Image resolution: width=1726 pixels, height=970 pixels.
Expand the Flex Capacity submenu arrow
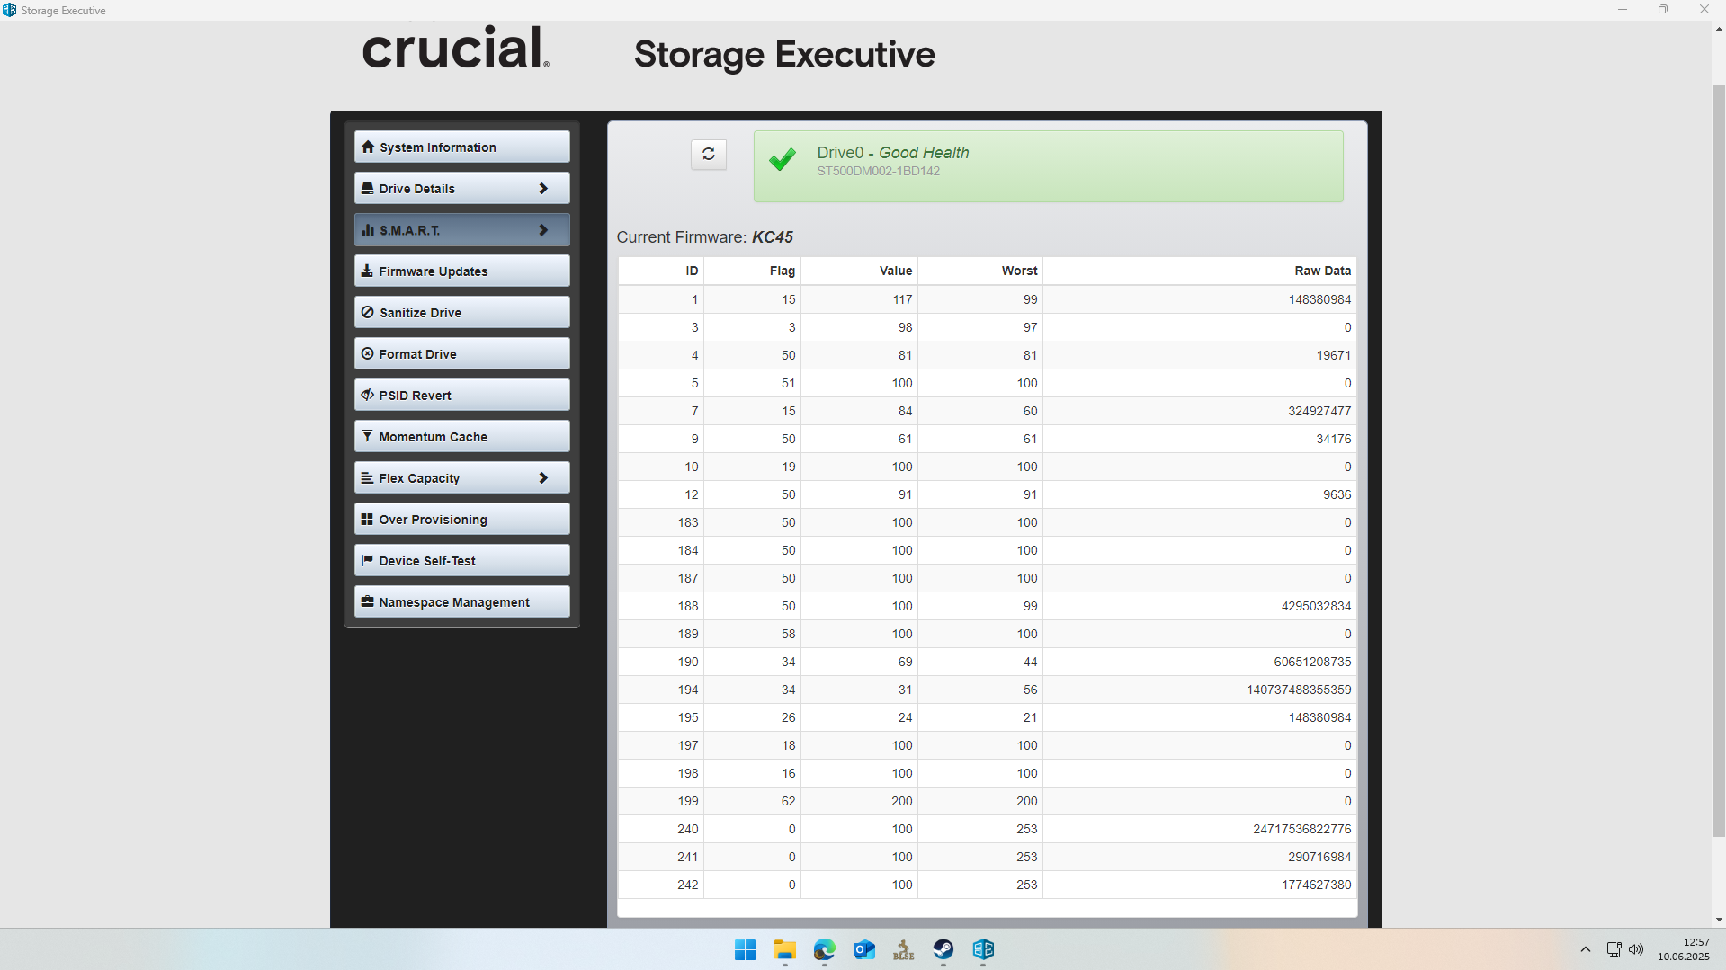coord(543,477)
